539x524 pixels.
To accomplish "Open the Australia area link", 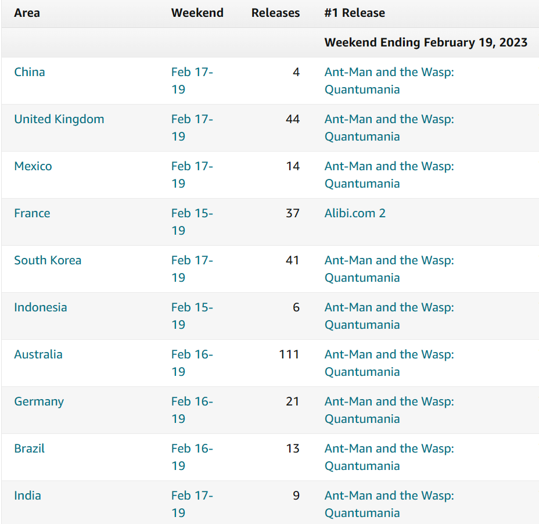I will [x=38, y=354].
